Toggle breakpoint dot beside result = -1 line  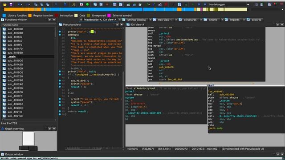click(x=60, y=105)
